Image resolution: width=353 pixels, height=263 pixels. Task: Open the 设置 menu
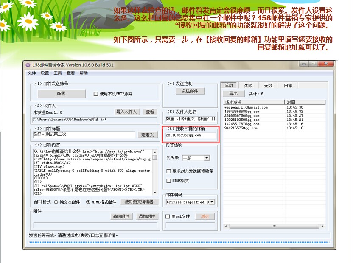(45, 73)
